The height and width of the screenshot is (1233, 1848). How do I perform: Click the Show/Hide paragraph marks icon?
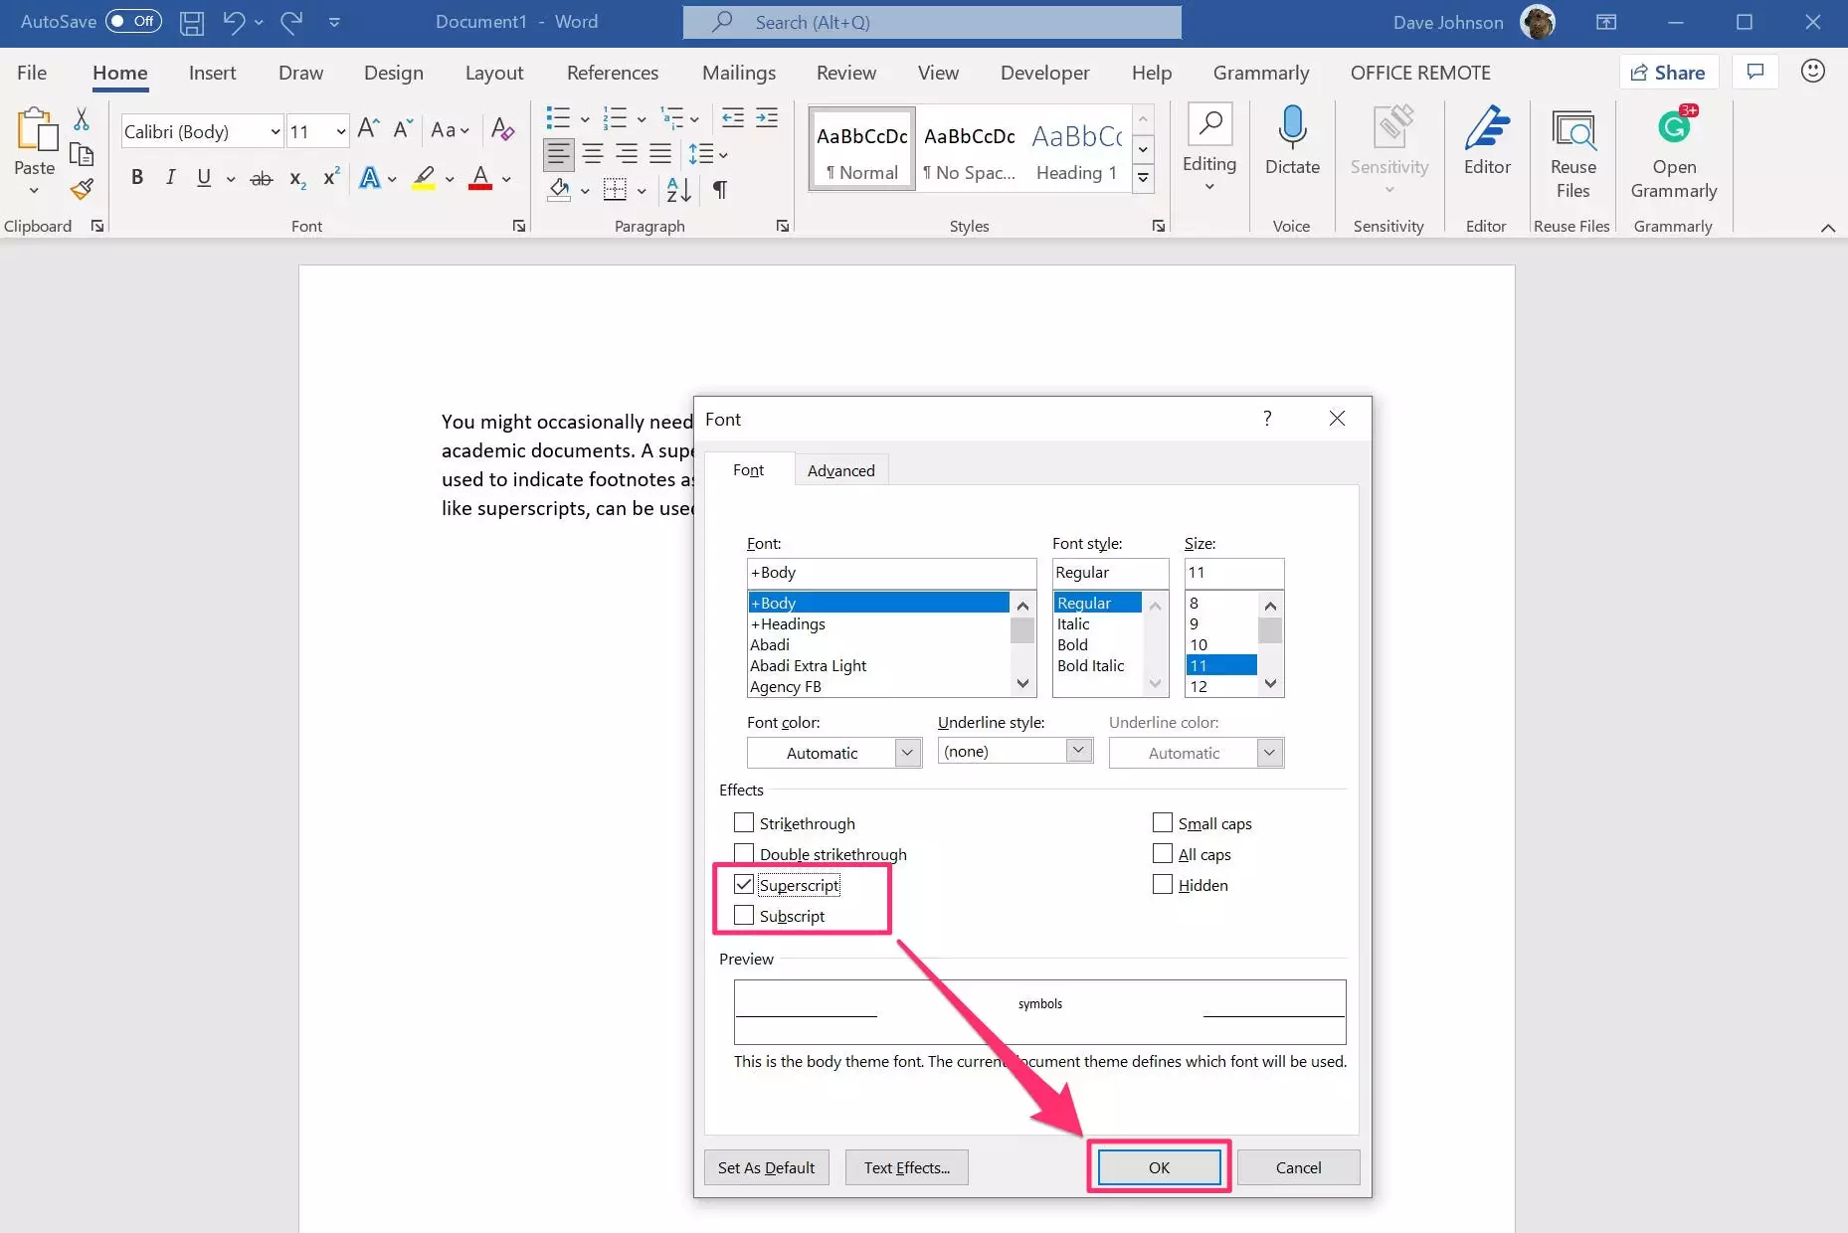pyautogui.click(x=720, y=189)
